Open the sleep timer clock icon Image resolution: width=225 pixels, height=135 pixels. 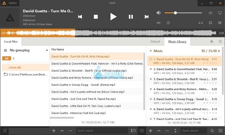168,23
